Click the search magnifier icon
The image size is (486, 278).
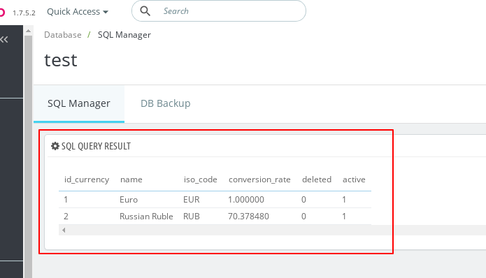tap(145, 11)
